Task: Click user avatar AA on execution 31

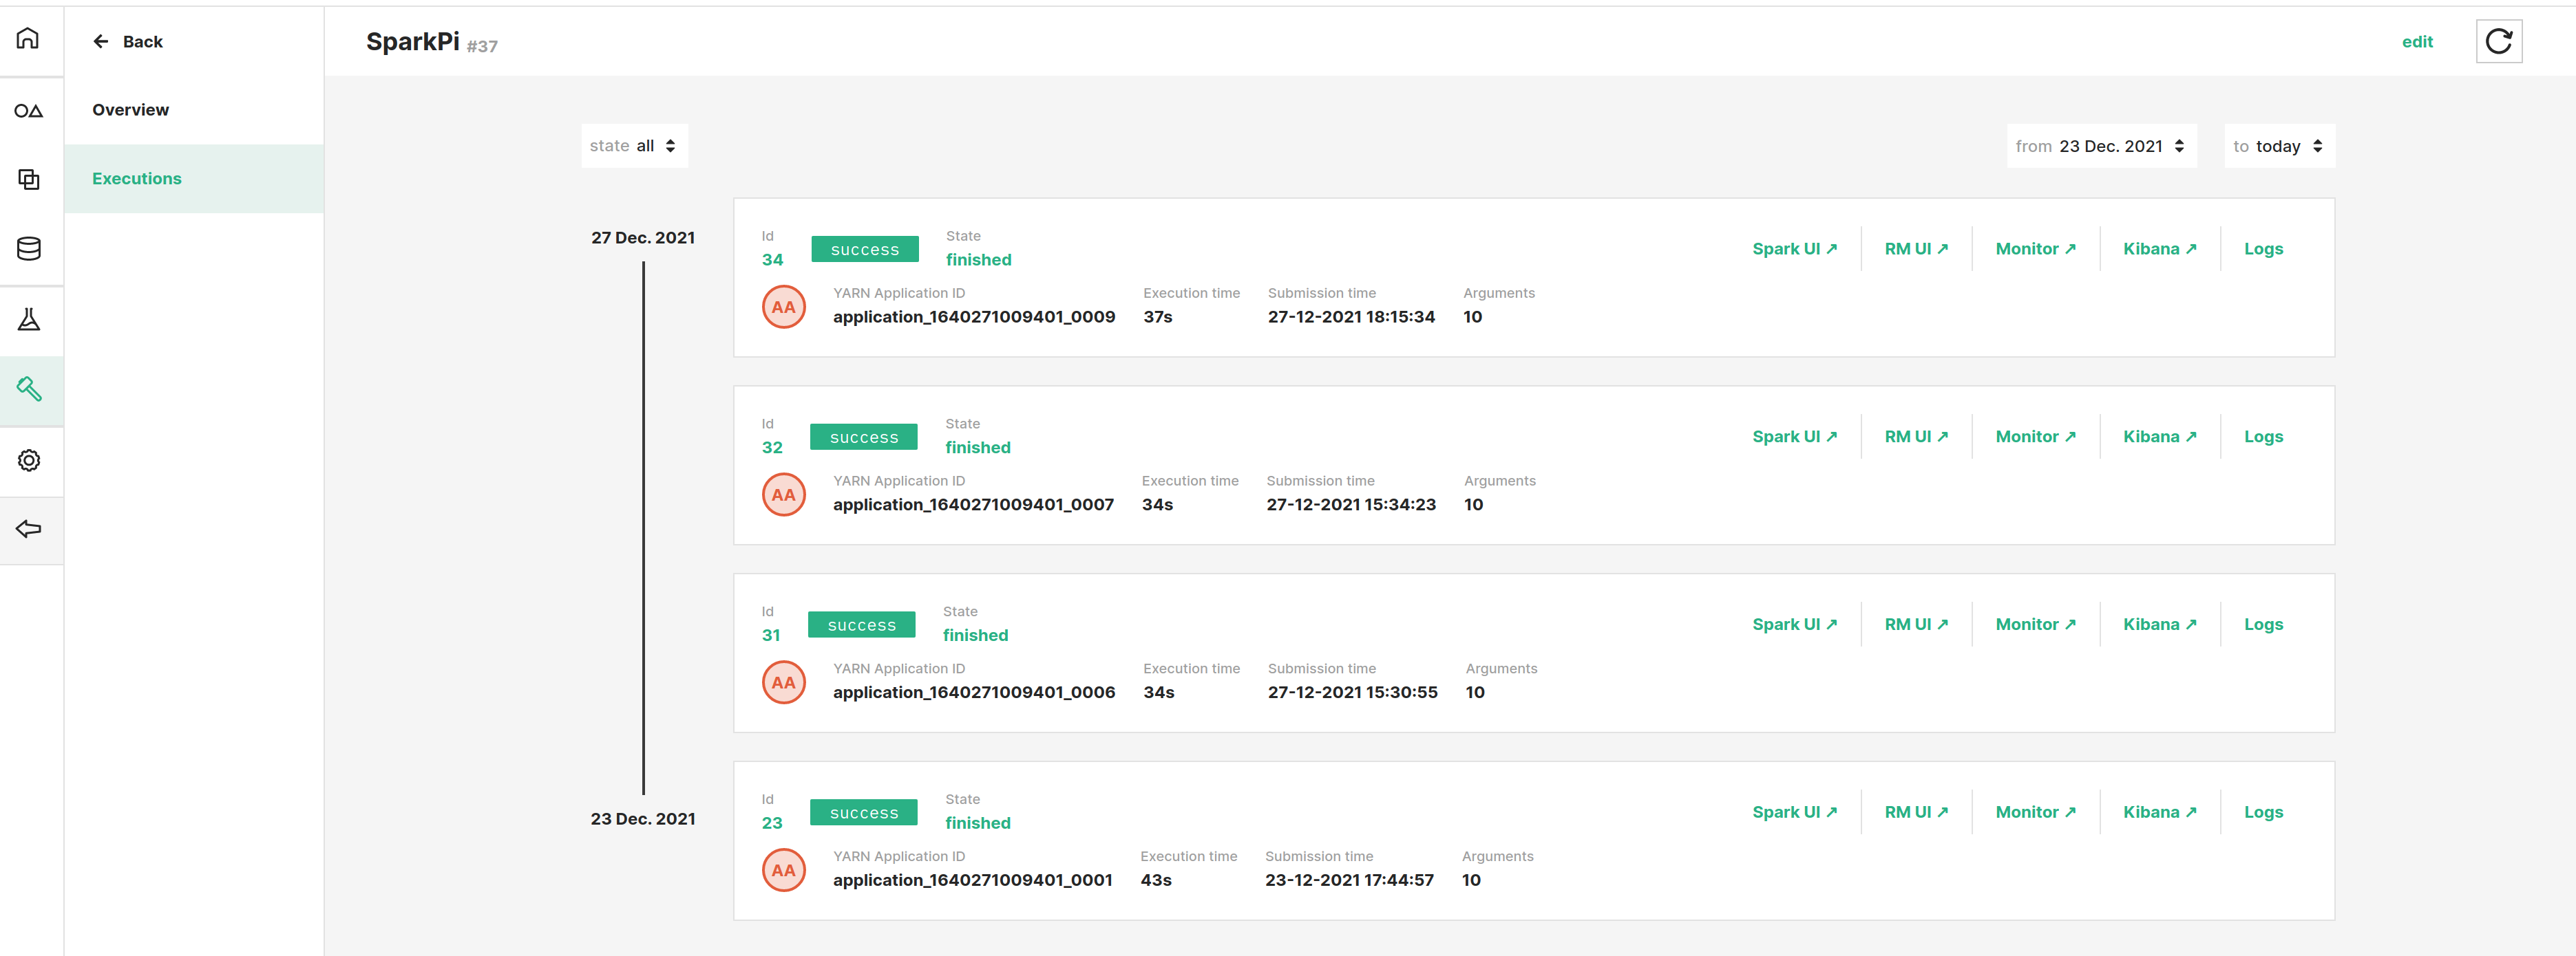Action: pos(783,683)
